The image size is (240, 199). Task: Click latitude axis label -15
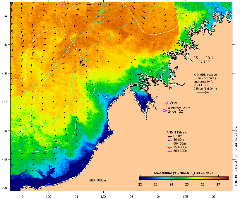coord(4,45)
